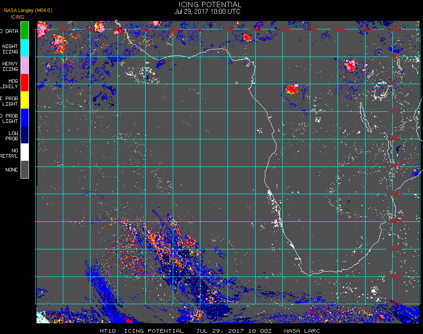Click the 'HEAVY ICING' legend label
The height and width of the screenshot is (334, 423).
[x=10, y=66]
